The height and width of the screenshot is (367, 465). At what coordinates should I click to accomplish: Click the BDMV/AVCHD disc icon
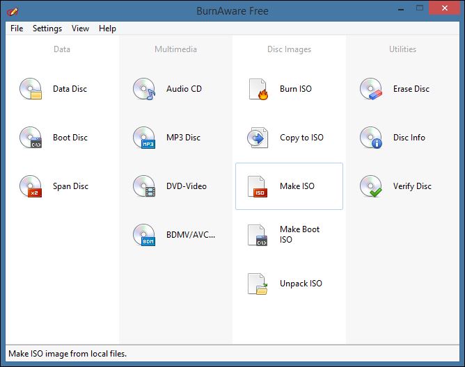tap(144, 235)
